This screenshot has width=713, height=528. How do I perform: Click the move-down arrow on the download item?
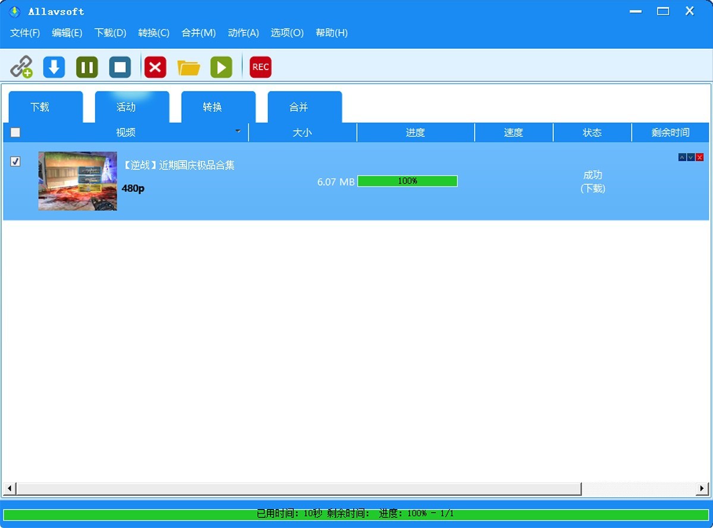(690, 157)
